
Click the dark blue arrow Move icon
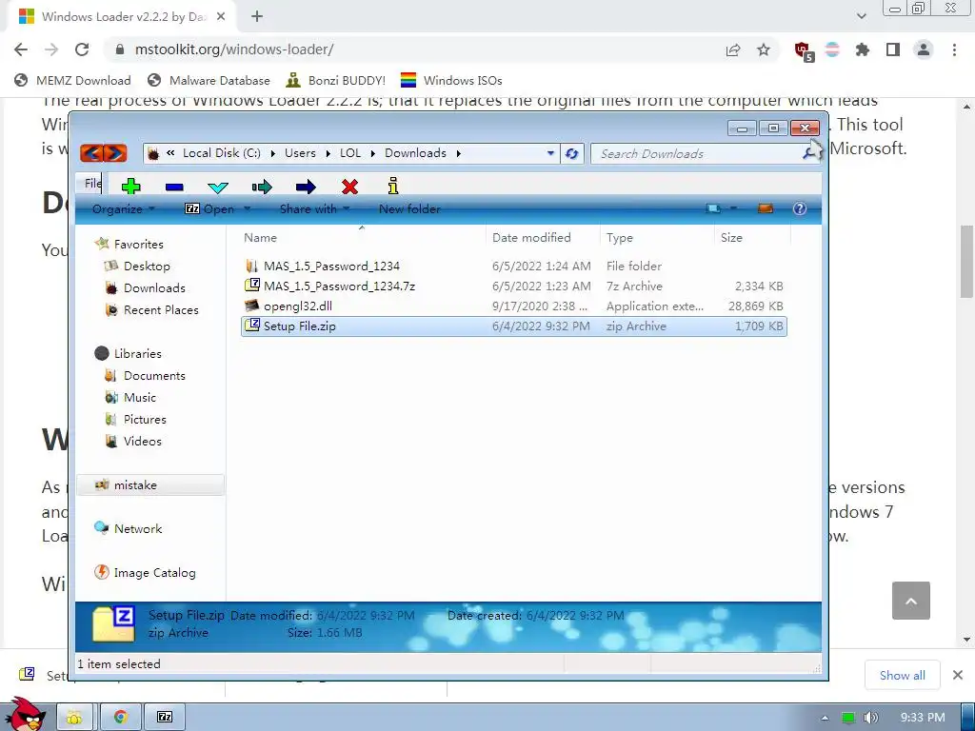tap(306, 187)
